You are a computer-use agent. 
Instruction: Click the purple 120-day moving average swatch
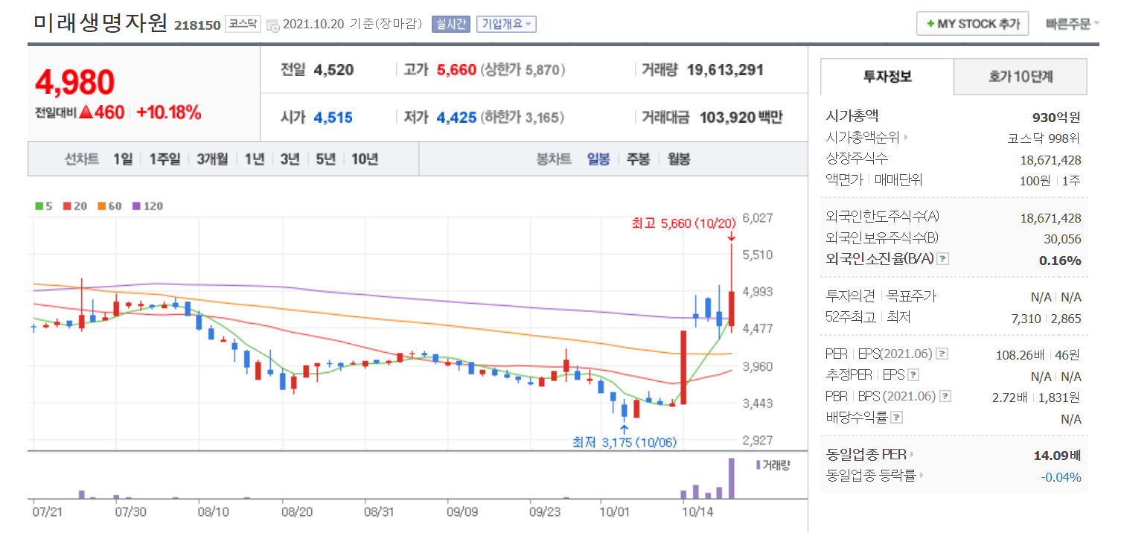[x=136, y=206]
